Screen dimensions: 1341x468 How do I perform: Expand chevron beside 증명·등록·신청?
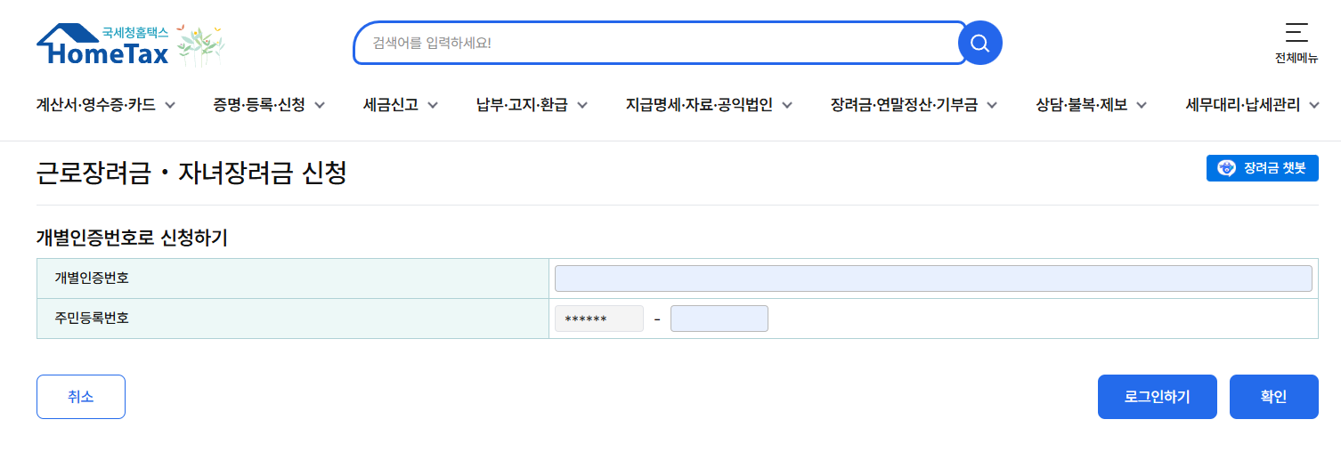point(319,105)
